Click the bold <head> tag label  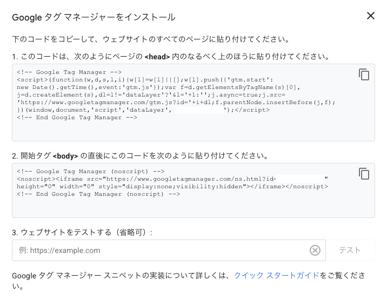(157, 57)
